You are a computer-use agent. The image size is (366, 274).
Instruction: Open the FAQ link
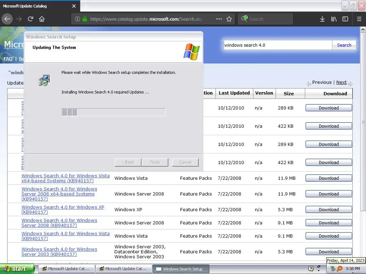8,59
